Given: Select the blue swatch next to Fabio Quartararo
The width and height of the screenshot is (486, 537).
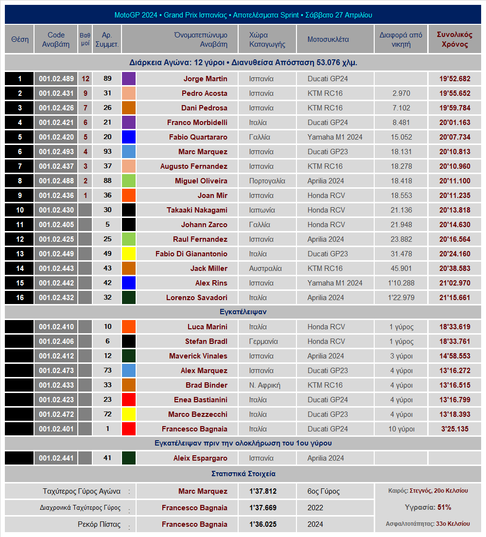Looking at the screenshot, I should pos(129,137).
